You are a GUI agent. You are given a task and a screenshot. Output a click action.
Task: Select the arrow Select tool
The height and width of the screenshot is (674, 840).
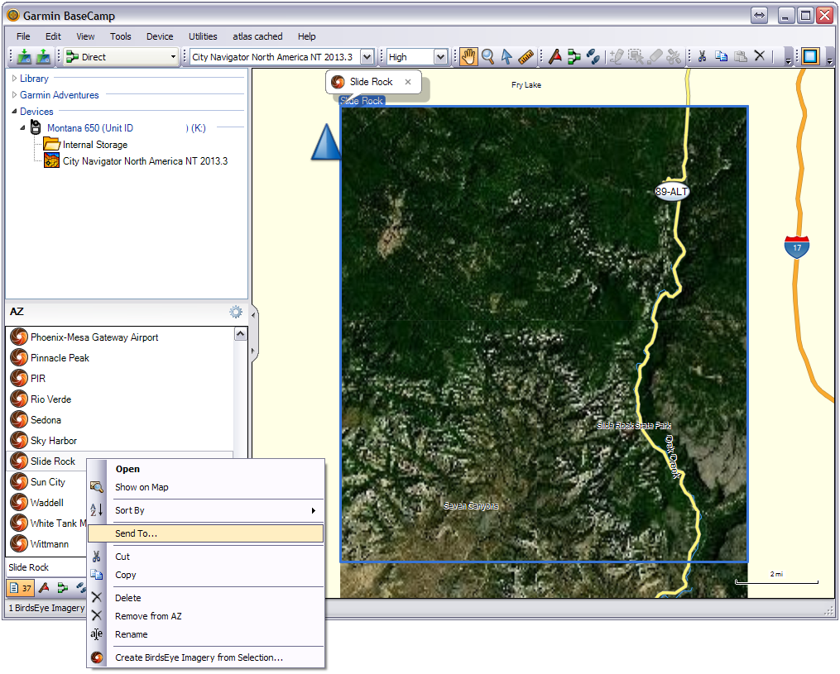click(506, 57)
